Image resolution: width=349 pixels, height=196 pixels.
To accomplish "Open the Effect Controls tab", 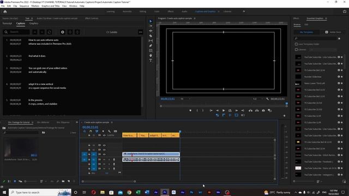I will 92,19.
